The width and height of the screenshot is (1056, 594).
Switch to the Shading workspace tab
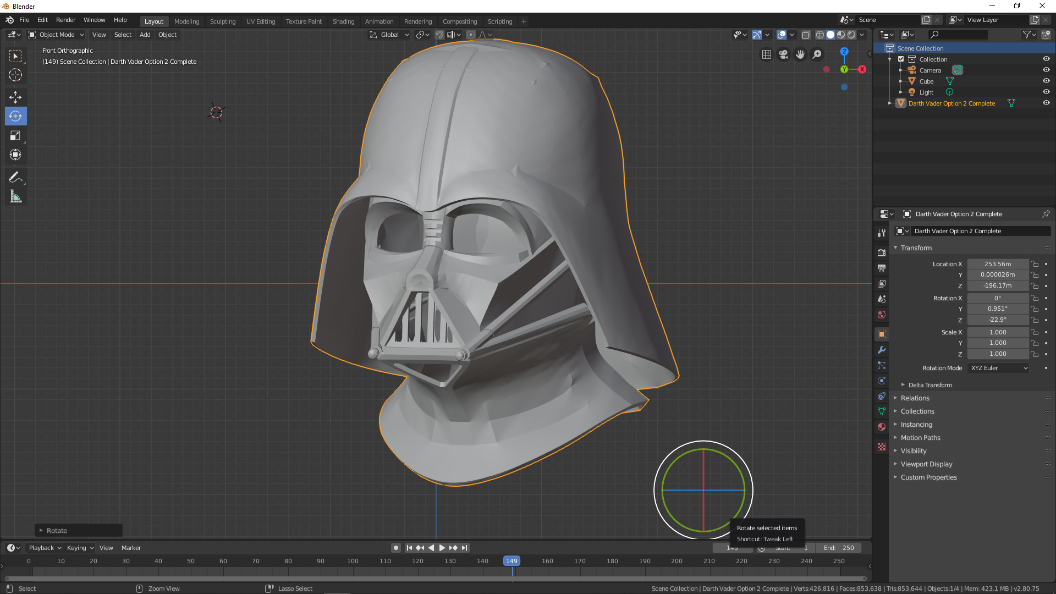[x=343, y=21]
